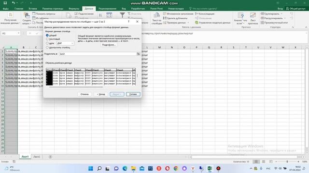Open the Insert ribbon tab
Image resolution: width=309 pixels, height=173 pixels.
pos(33,9)
